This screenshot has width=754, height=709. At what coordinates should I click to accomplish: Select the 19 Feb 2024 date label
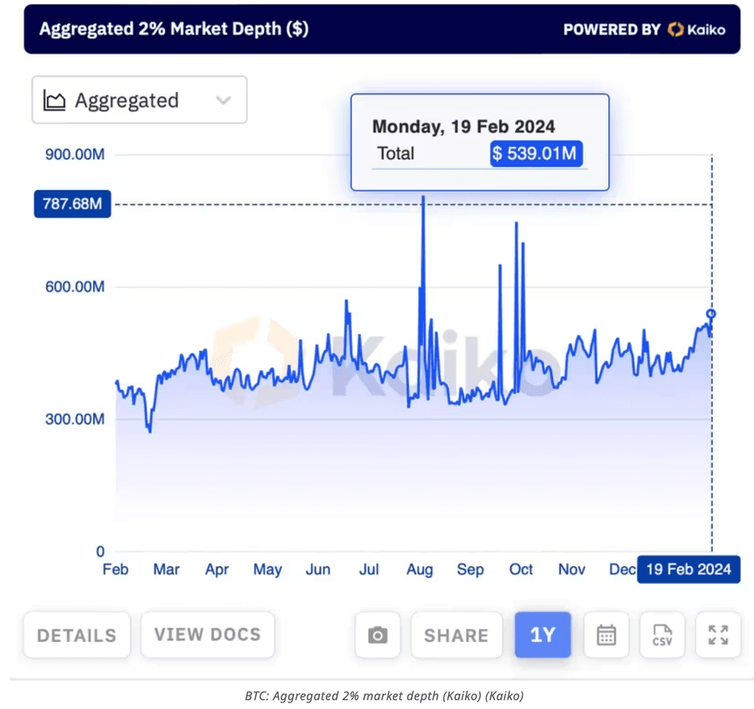tap(688, 569)
